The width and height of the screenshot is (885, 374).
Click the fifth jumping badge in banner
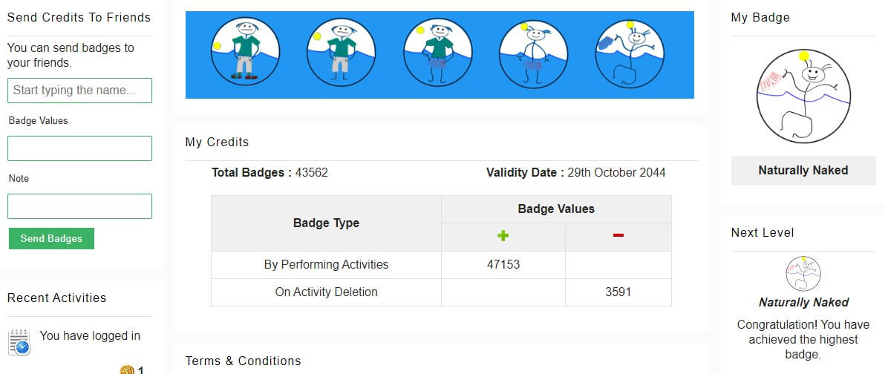coord(630,54)
